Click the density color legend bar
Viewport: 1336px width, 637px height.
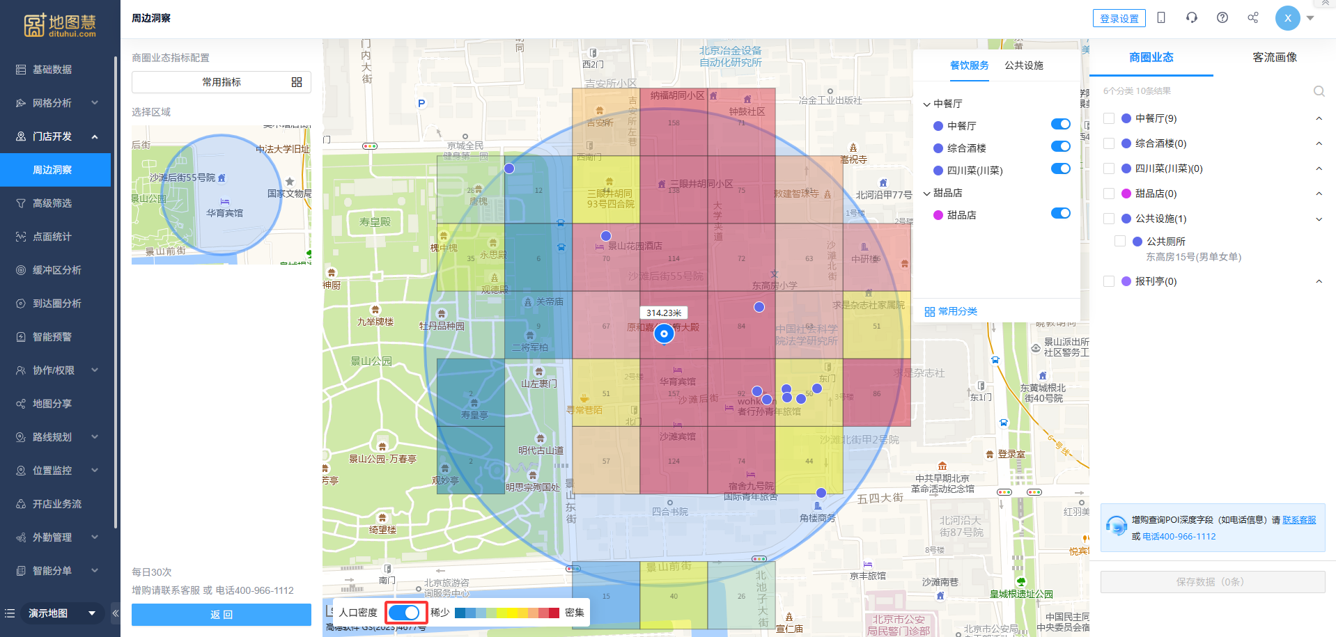pos(506,613)
